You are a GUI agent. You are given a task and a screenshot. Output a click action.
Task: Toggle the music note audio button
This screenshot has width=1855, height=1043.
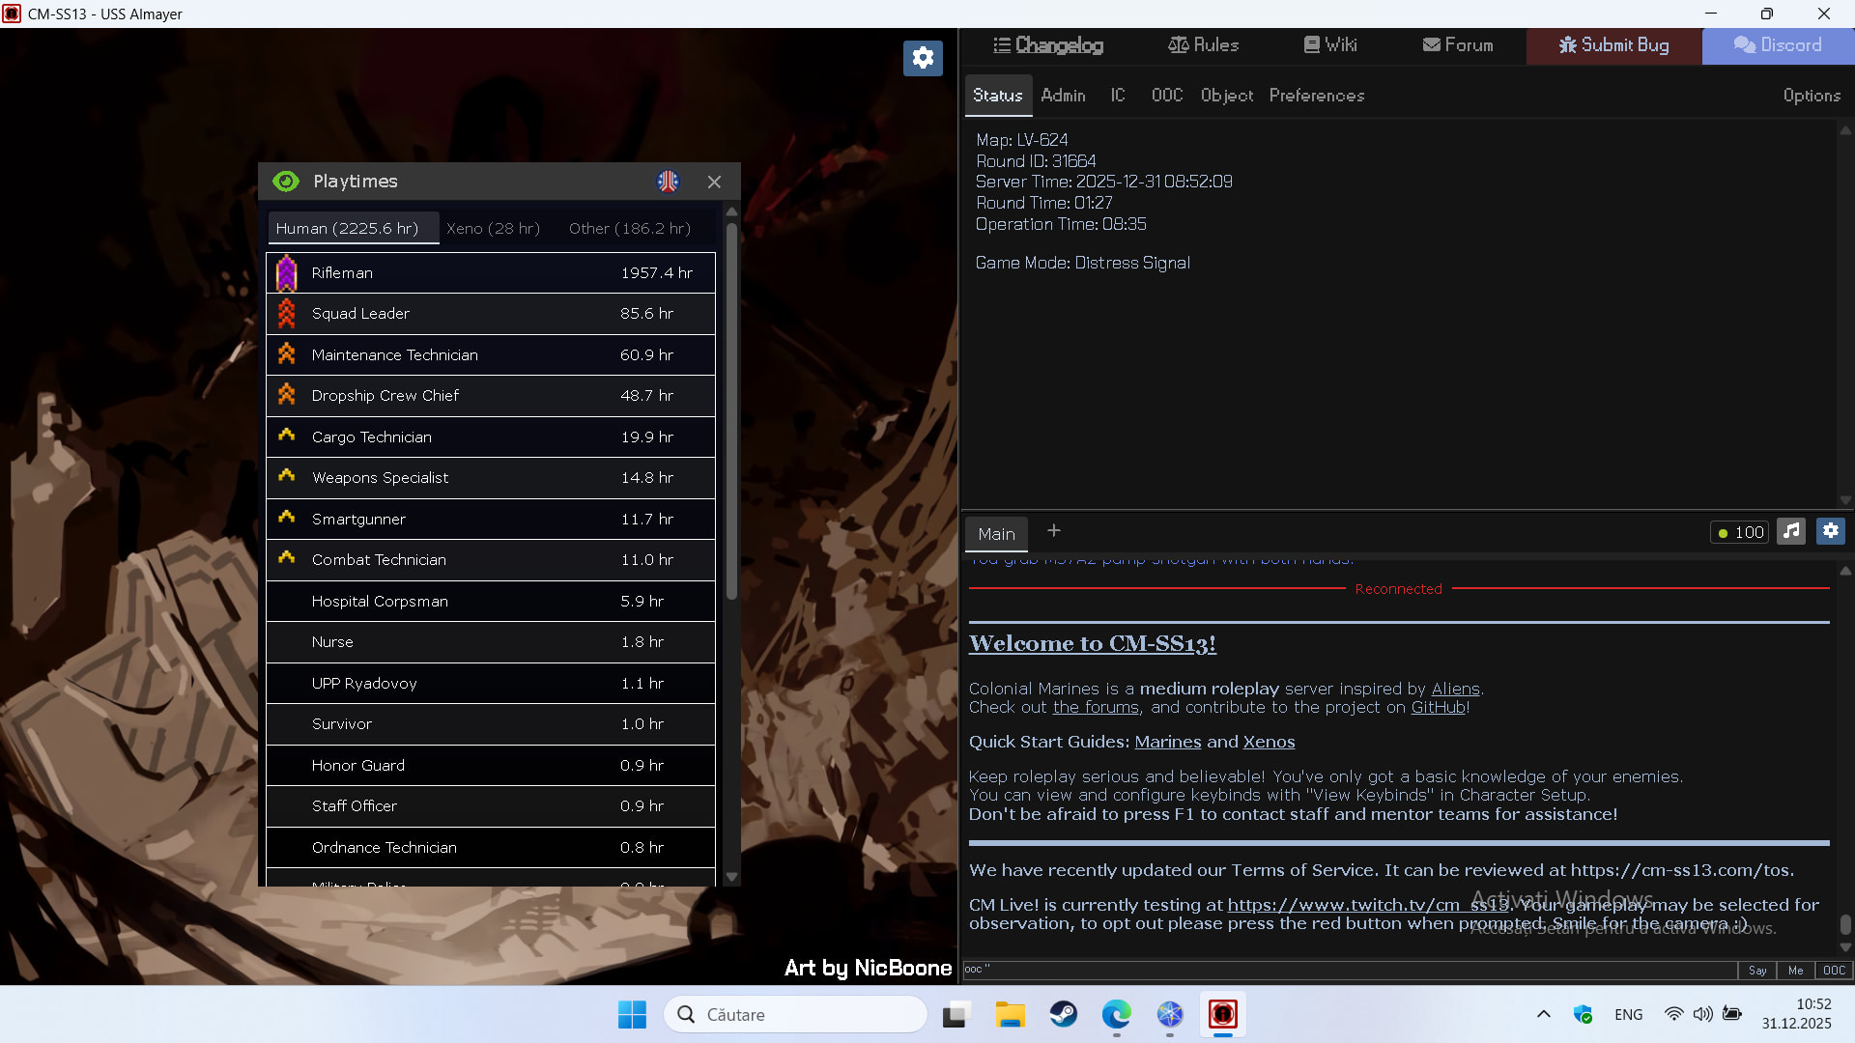1791,531
